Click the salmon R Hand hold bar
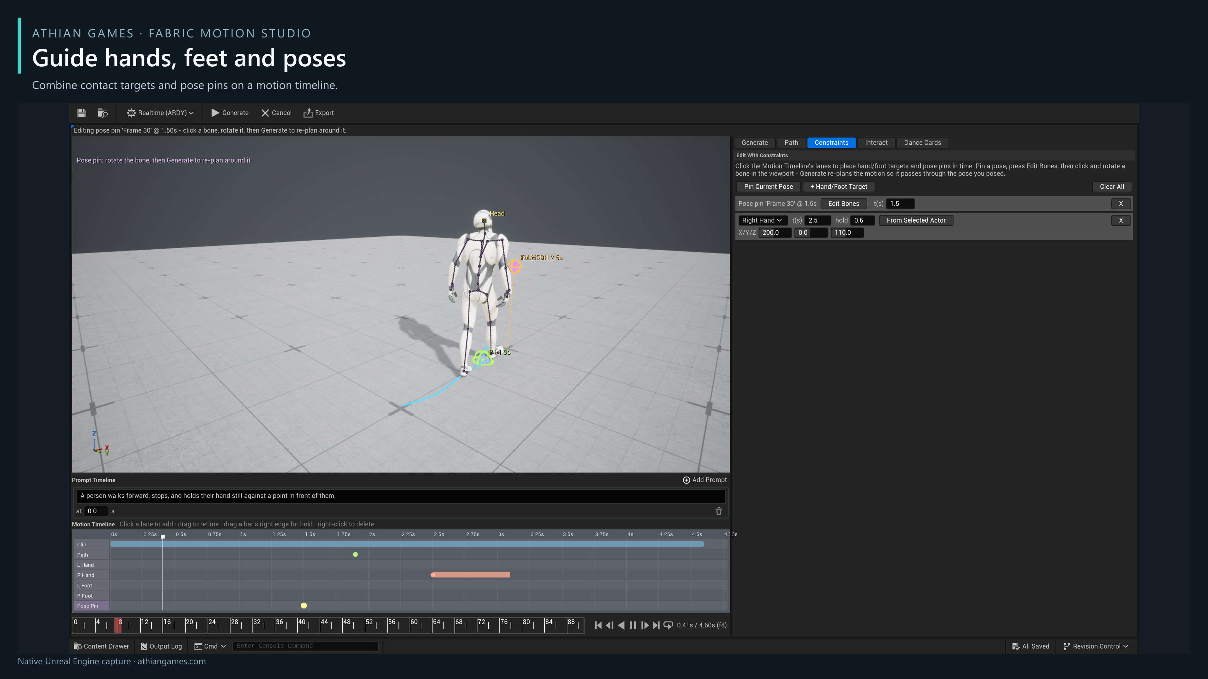This screenshot has width=1208, height=679. pyautogui.click(x=470, y=575)
